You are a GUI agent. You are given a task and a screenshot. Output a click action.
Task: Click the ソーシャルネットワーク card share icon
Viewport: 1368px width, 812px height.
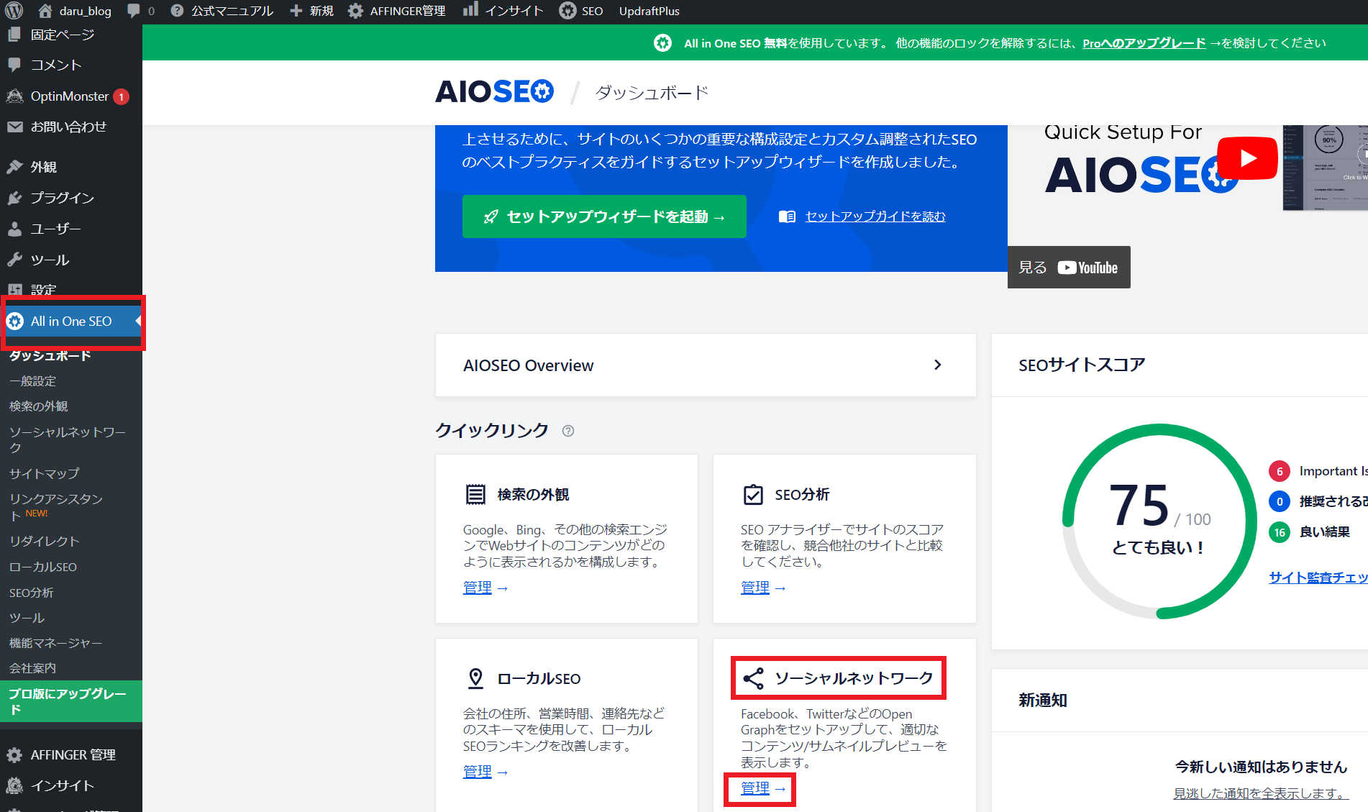point(753,678)
